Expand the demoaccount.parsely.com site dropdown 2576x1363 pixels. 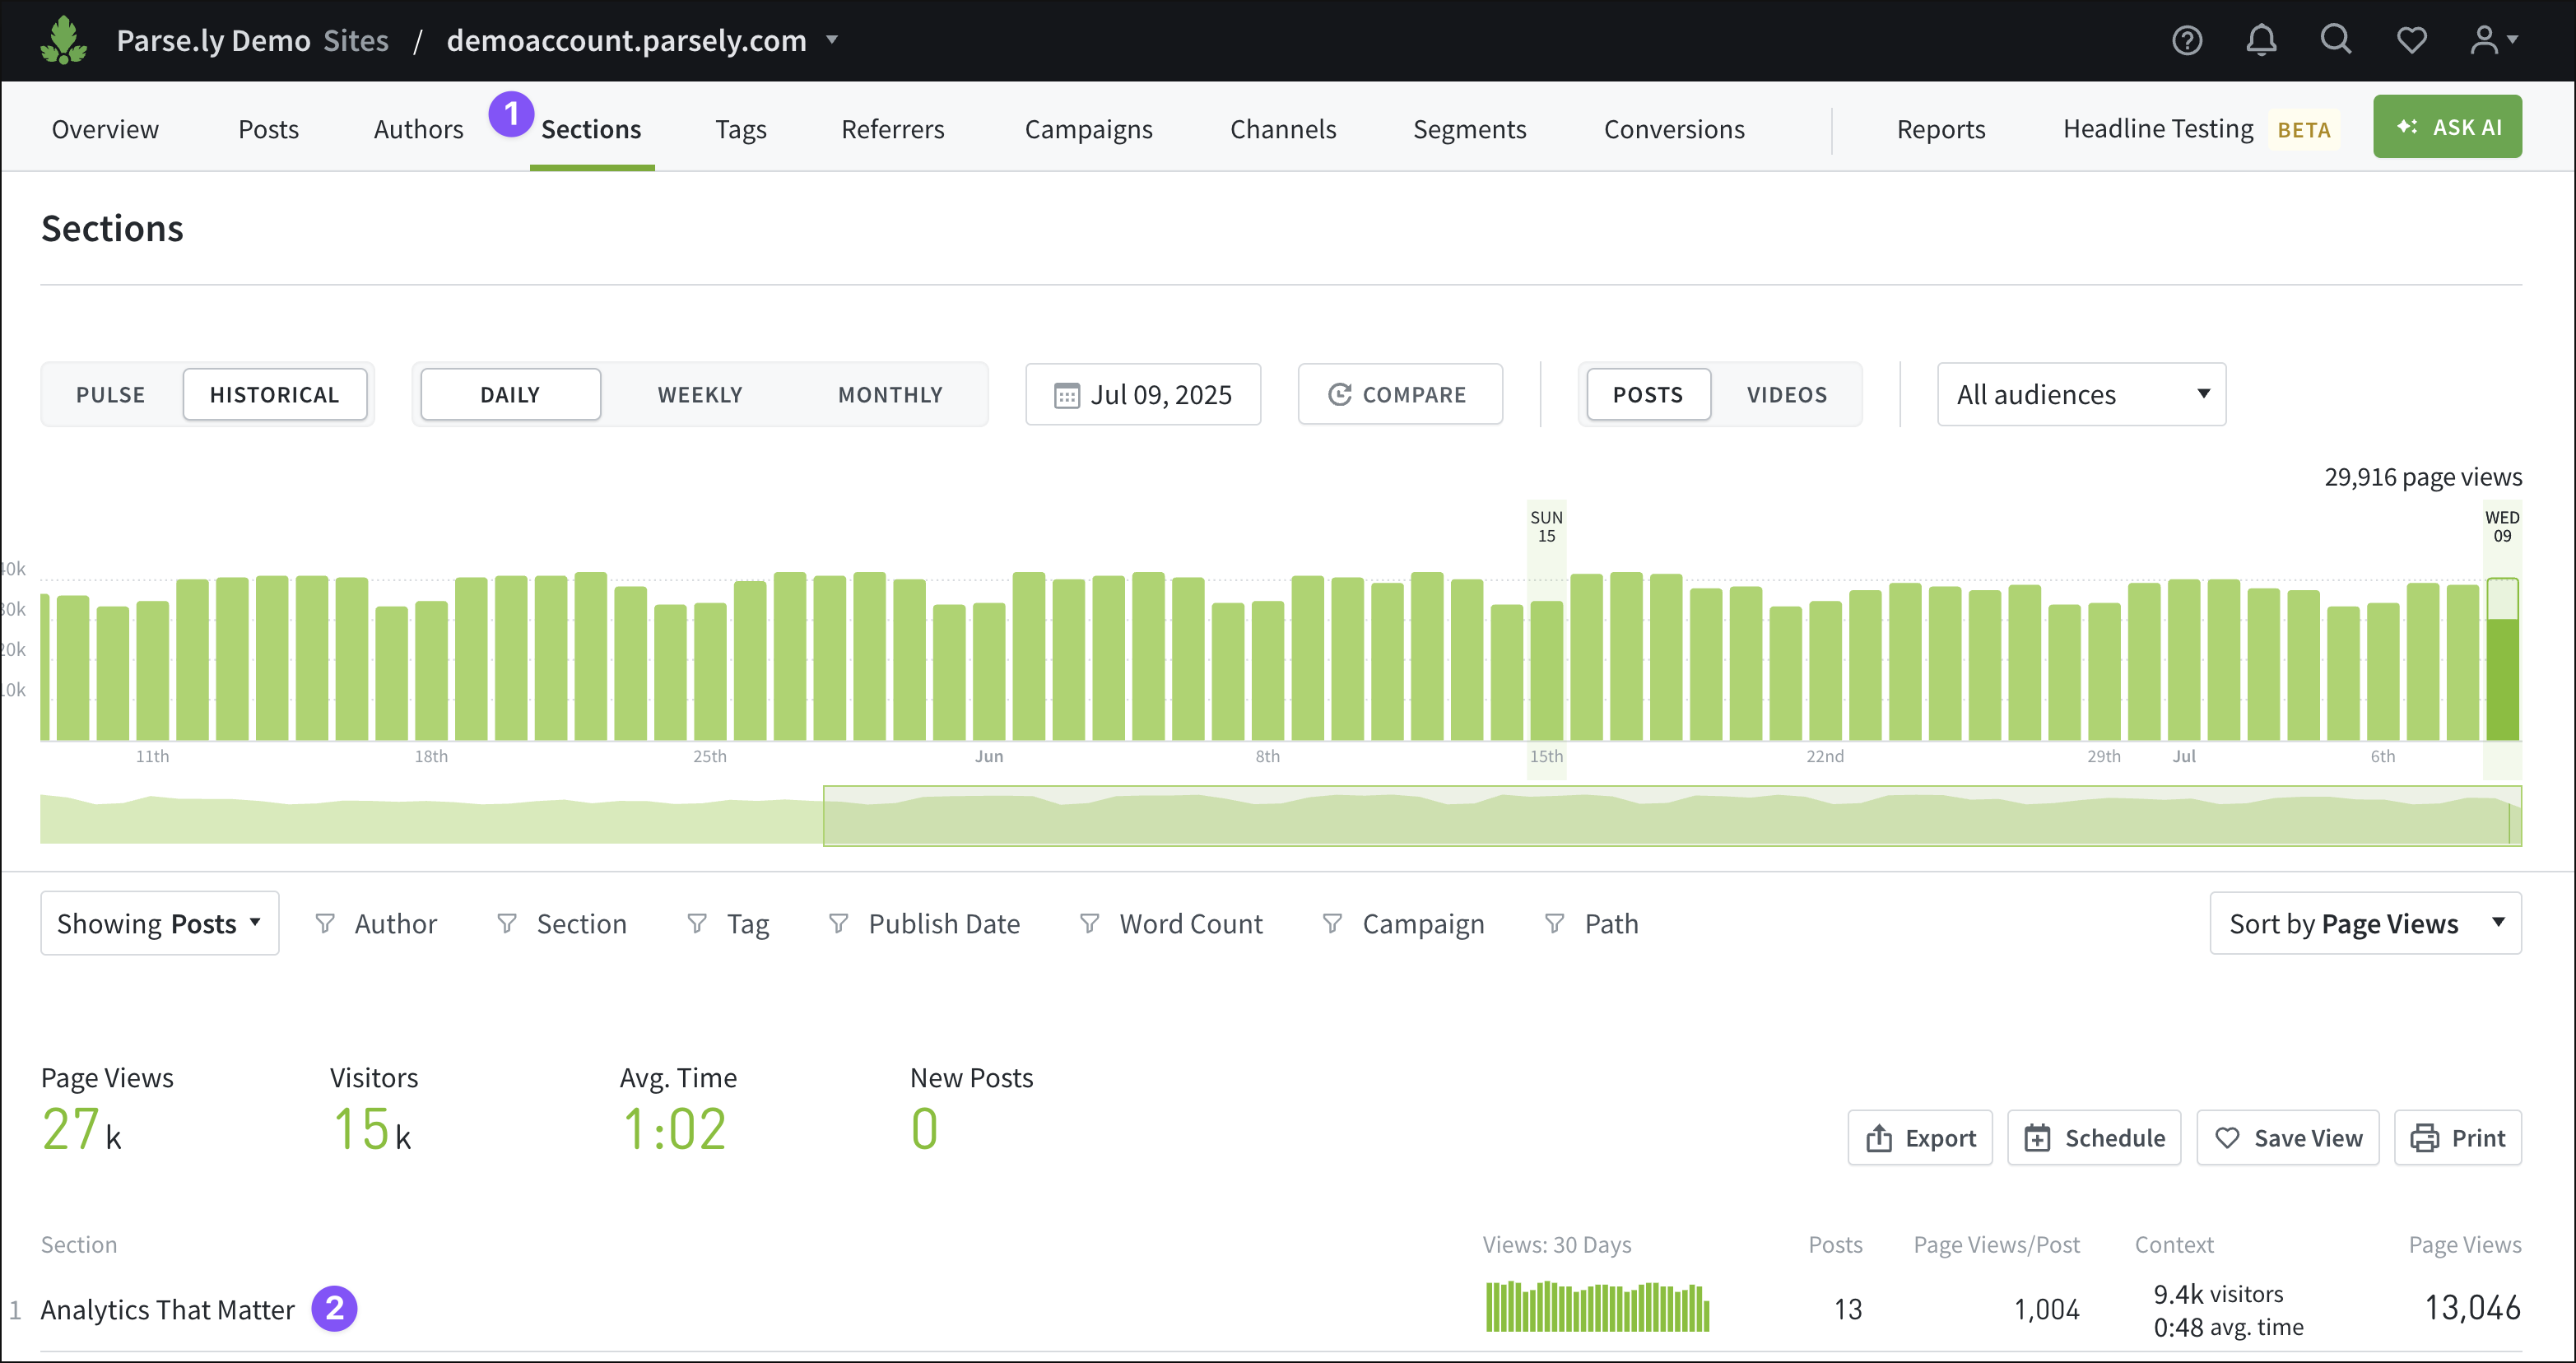[x=831, y=40]
